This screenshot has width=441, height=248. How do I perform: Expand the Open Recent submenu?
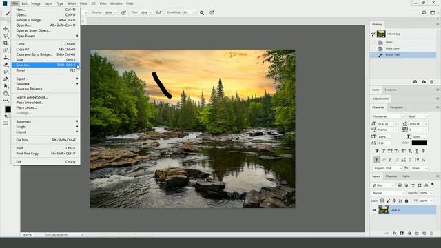tap(45, 36)
